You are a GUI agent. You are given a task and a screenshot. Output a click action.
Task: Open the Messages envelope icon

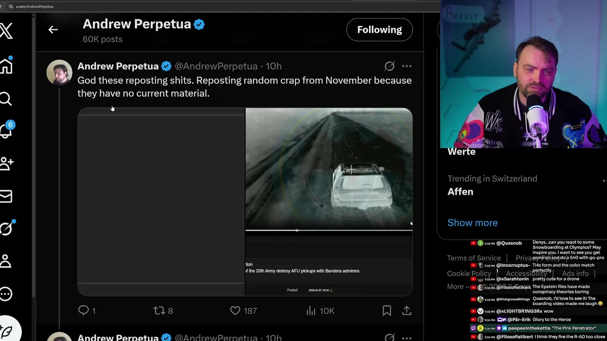[x=6, y=196]
